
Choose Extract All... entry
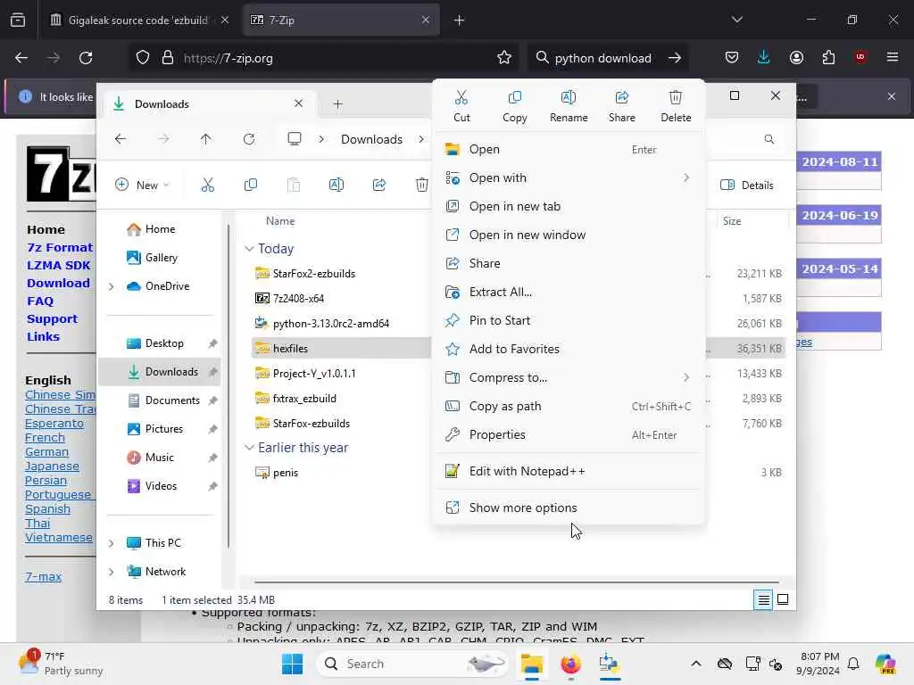point(569,292)
